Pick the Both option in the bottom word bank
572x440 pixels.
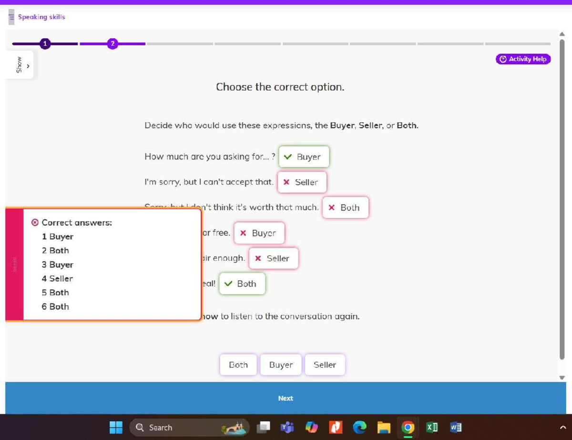click(238, 365)
